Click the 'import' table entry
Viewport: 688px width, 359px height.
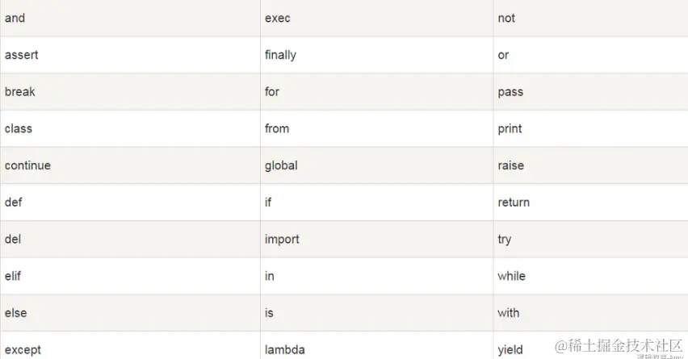pyautogui.click(x=282, y=239)
